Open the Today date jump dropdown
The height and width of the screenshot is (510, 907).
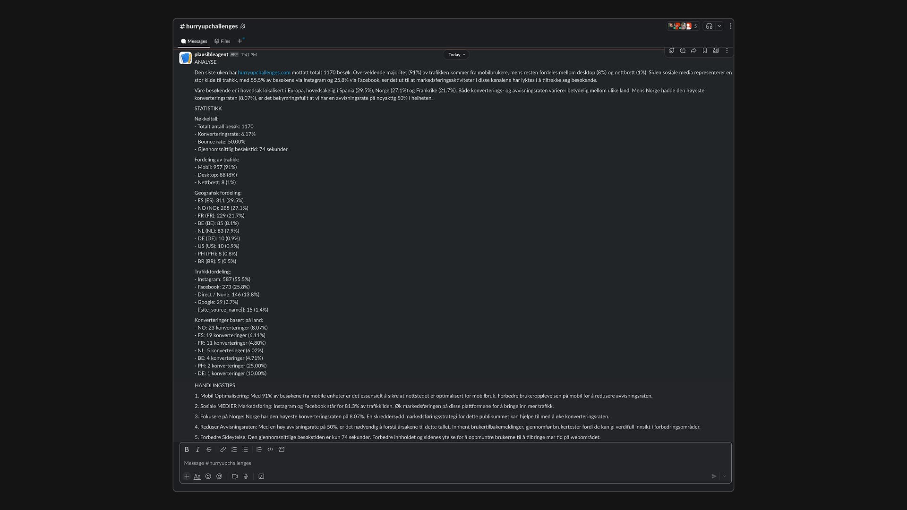coord(456,55)
